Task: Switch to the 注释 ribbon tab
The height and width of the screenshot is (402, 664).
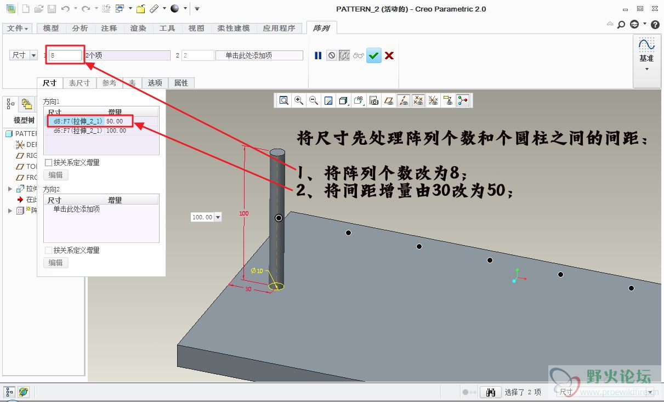Action: pos(109,28)
